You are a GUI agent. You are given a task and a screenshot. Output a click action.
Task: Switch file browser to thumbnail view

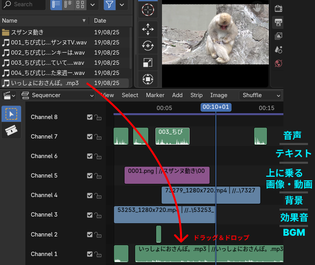[x=80, y=4]
